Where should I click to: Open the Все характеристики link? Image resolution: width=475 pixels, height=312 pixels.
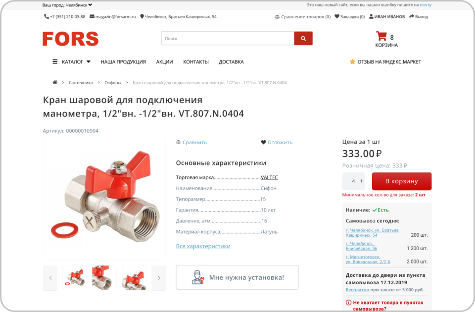(203, 246)
